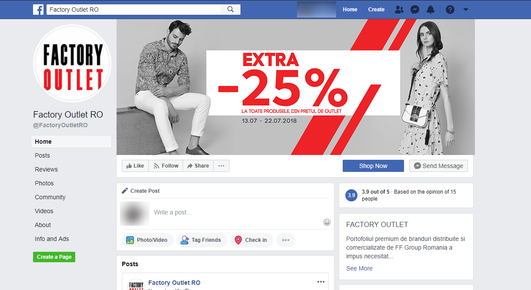
Task: Click the Shop Now button
Action: 373,166
